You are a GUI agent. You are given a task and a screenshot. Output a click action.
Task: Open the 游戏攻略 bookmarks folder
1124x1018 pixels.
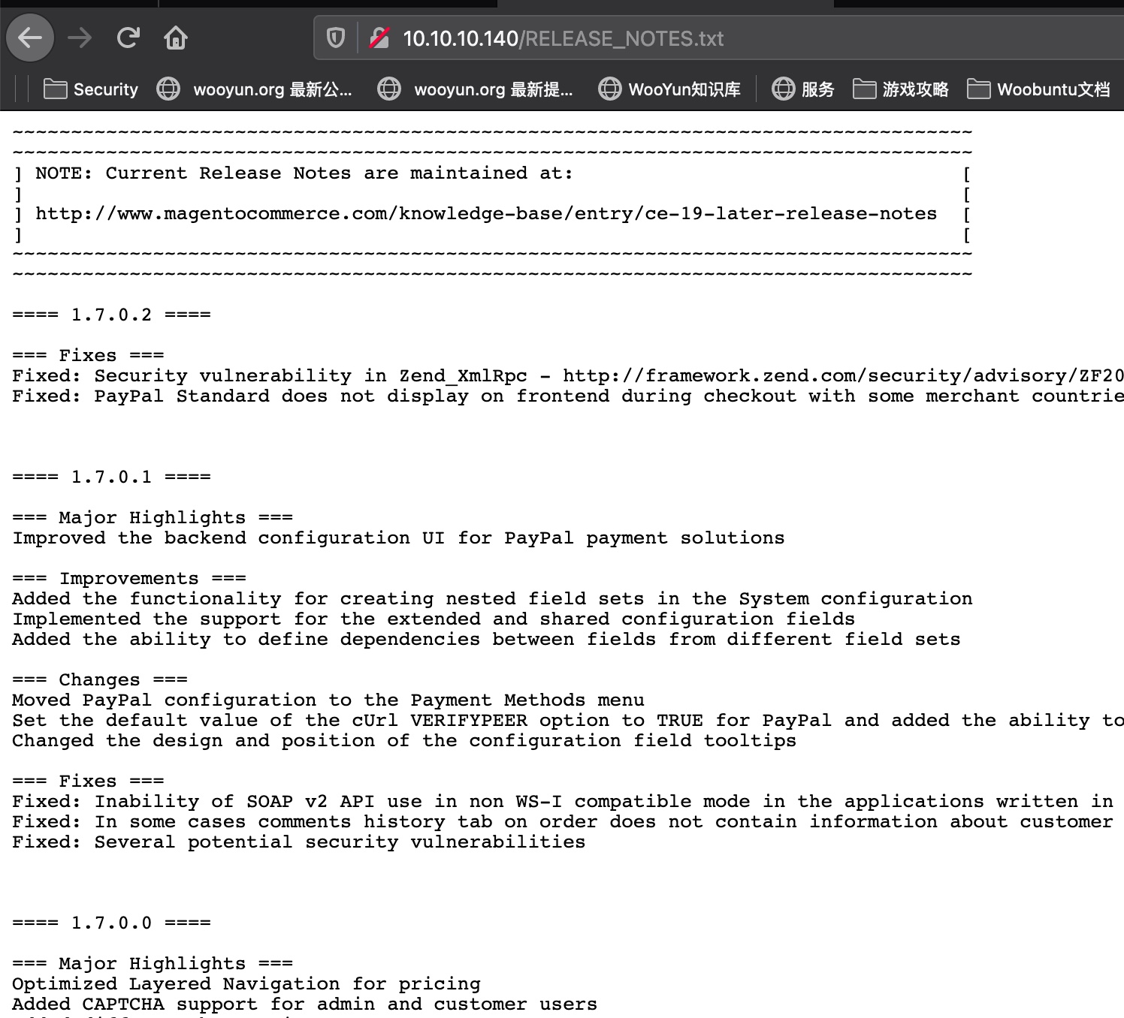tap(901, 89)
